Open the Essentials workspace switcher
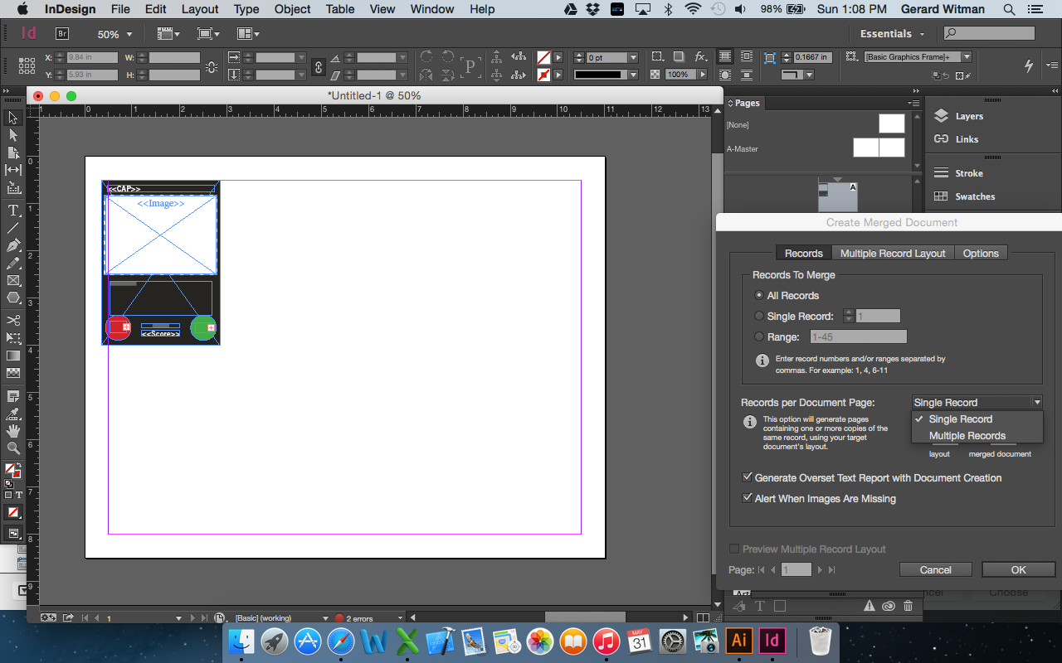 (892, 33)
